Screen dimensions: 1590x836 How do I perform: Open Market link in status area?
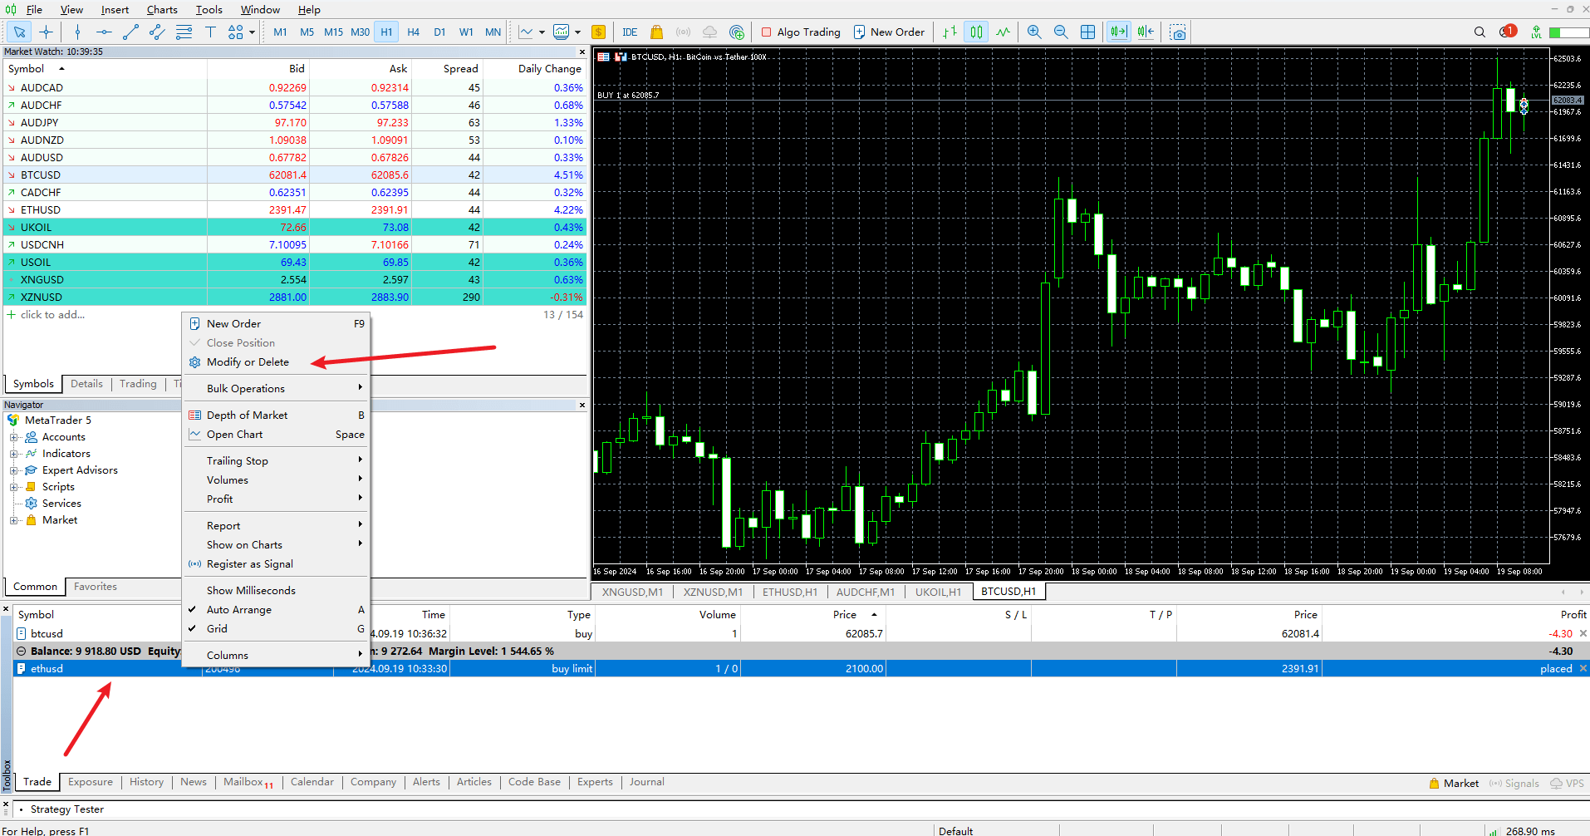coord(1454,783)
